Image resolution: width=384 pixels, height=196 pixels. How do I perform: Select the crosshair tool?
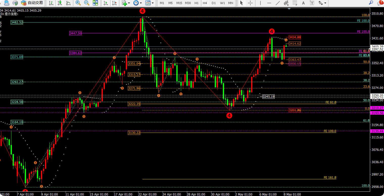pyautogui.click(x=250, y=3)
